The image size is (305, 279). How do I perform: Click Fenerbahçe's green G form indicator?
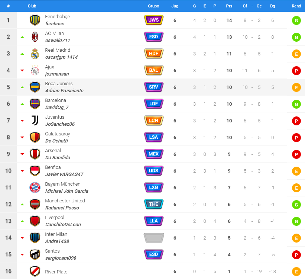tap(296, 20)
